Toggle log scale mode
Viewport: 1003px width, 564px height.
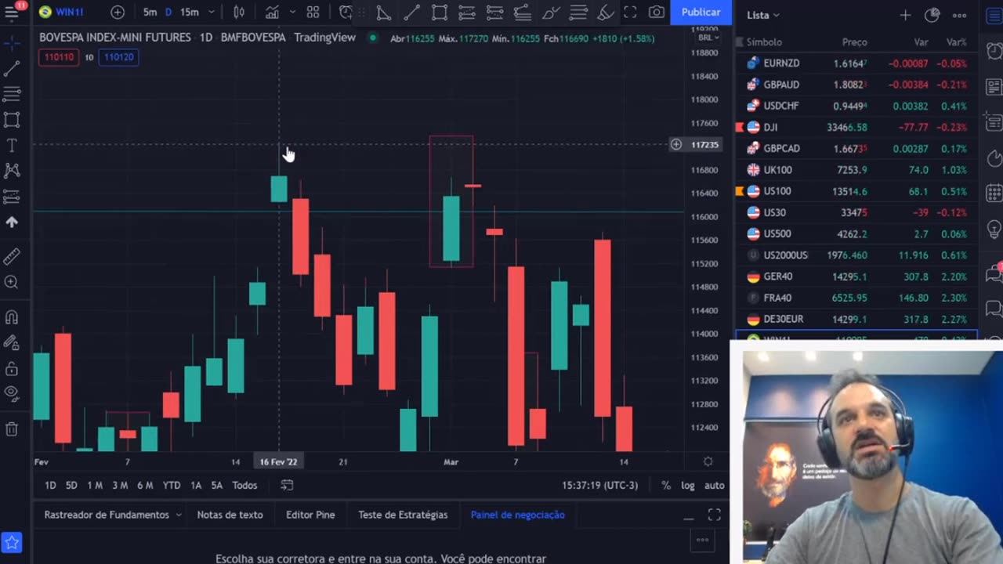(687, 485)
